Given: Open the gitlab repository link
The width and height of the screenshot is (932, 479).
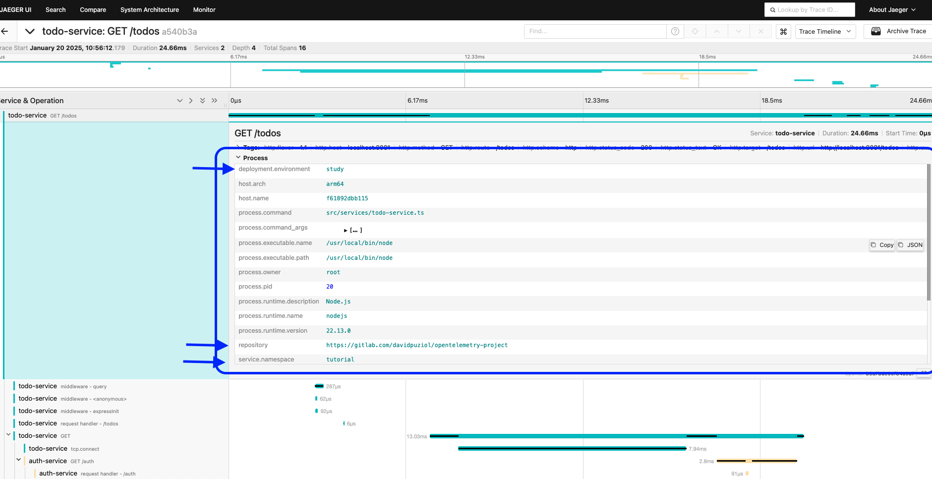Looking at the screenshot, I should point(416,345).
